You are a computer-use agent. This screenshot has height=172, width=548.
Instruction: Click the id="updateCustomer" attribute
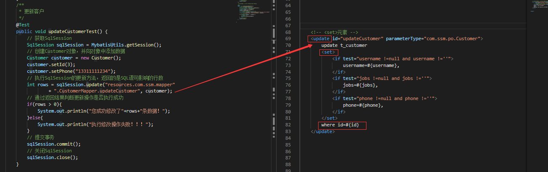pyautogui.click(x=358, y=39)
